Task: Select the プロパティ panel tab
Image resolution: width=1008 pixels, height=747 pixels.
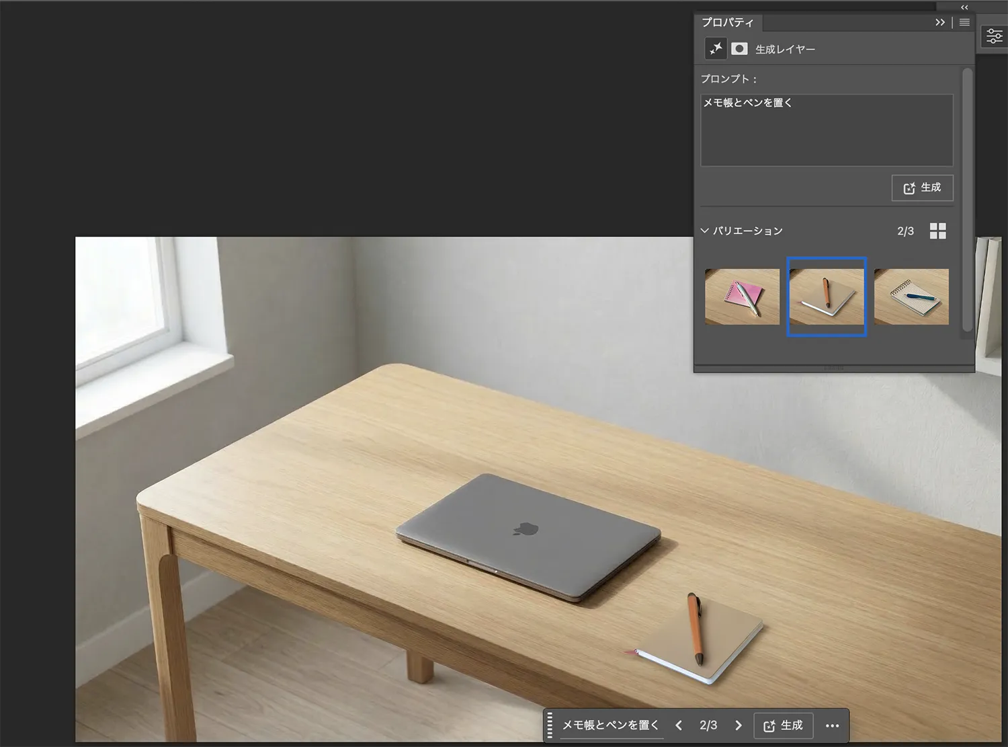Action: click(727, 22)
